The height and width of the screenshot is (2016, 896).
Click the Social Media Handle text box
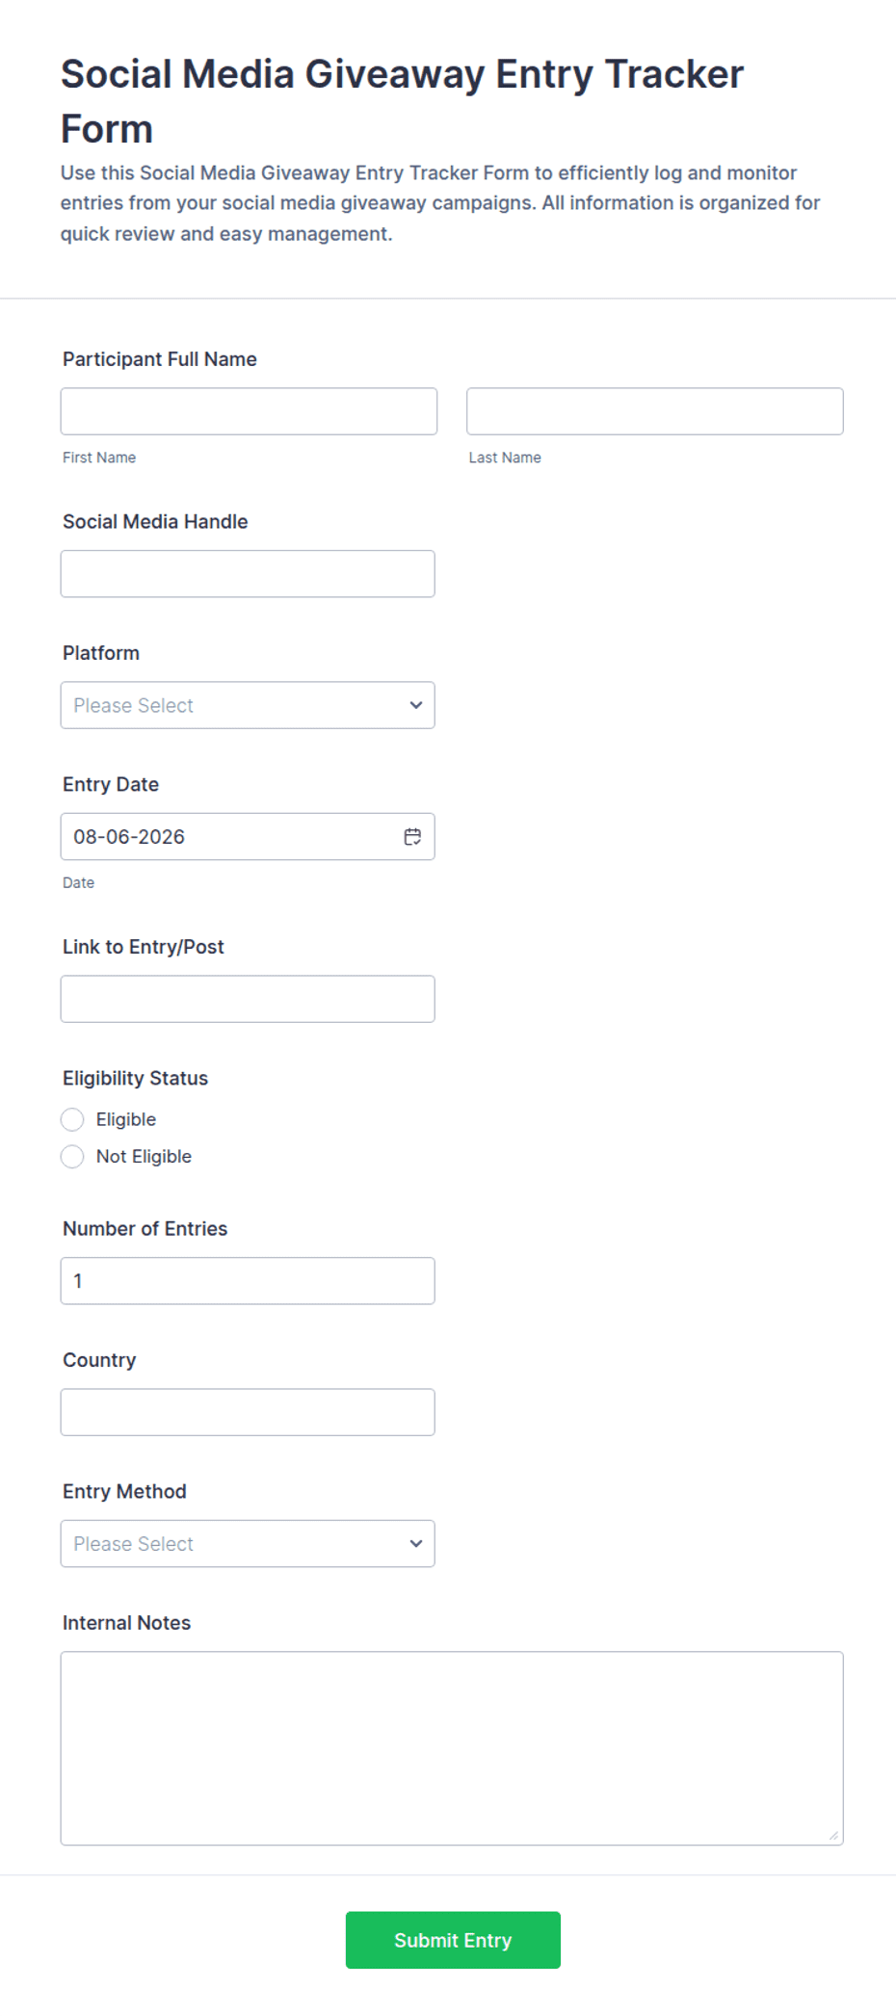point(248,573)
